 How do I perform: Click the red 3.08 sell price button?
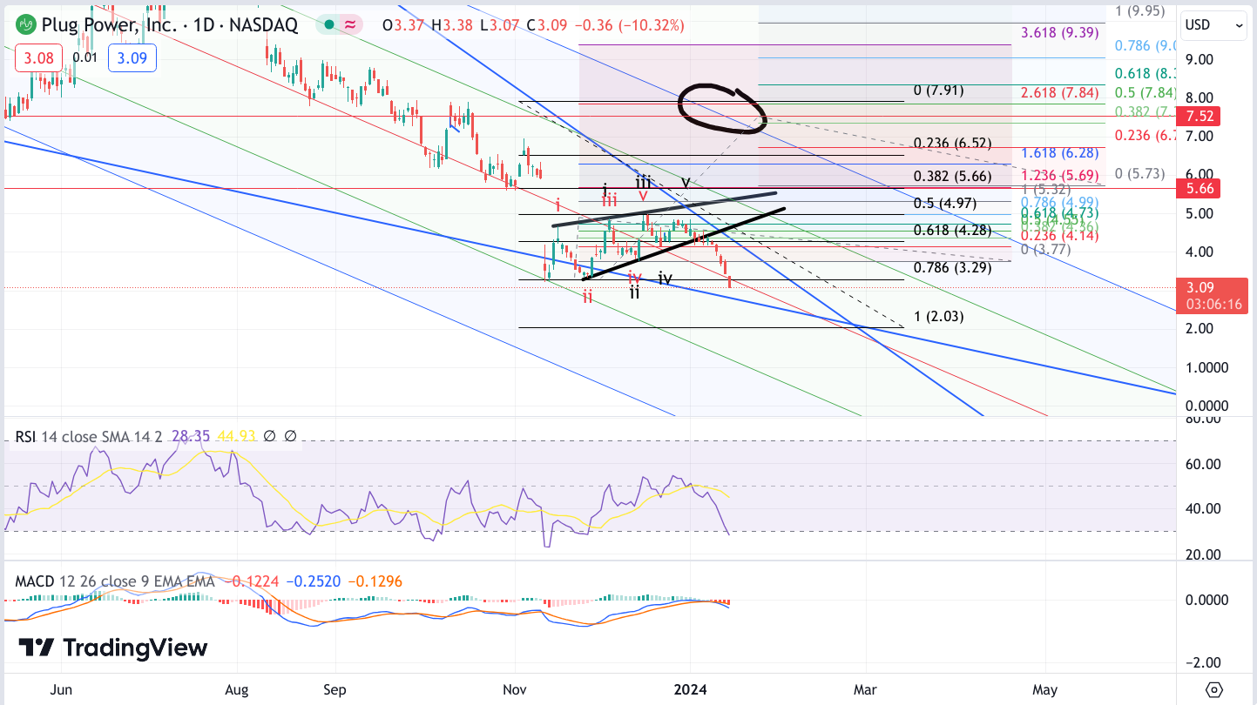coord(38,57)
